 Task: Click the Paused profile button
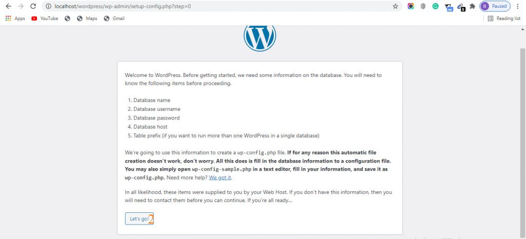(495, 6)
